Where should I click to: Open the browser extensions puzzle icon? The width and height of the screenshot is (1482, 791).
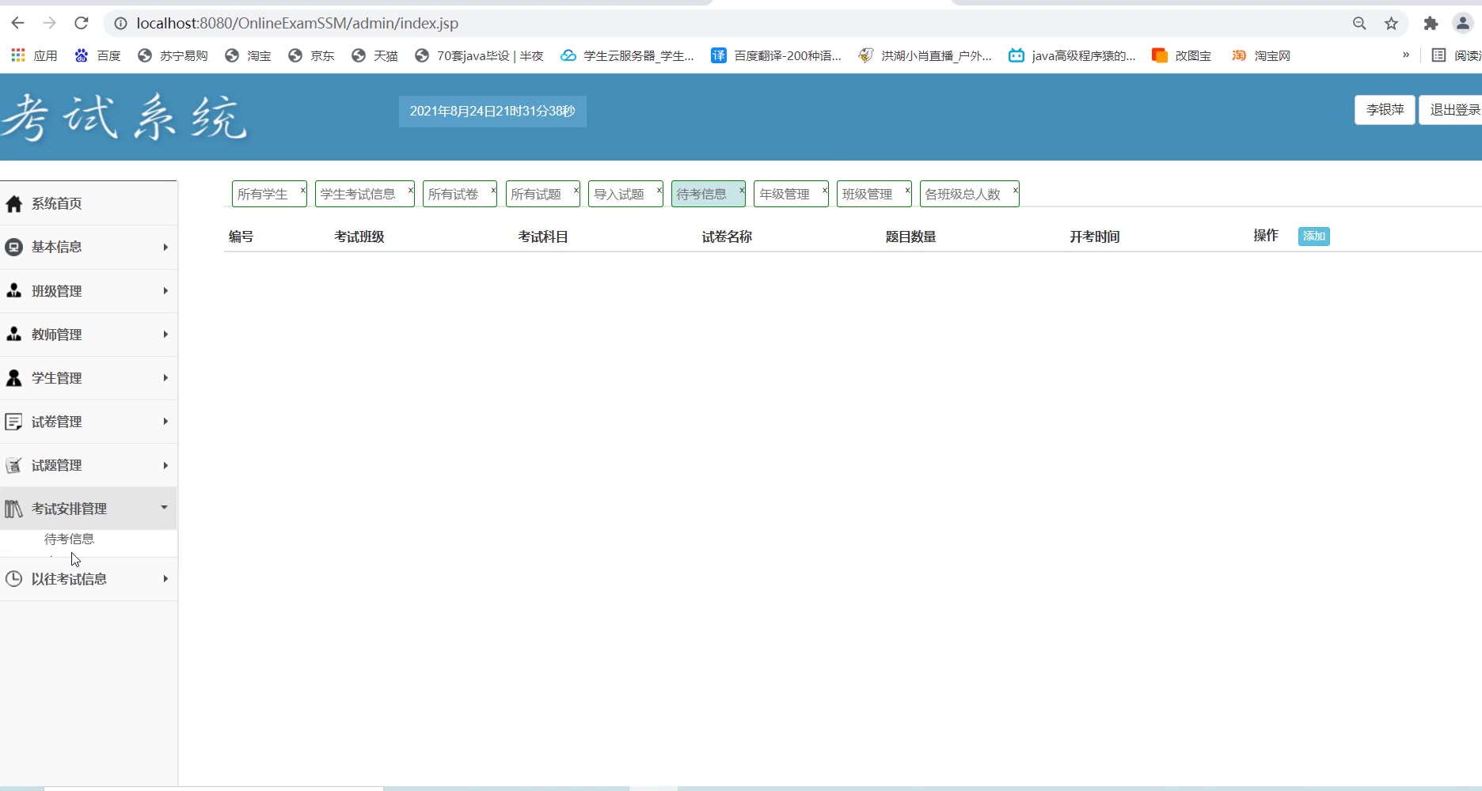(1431, 24)
